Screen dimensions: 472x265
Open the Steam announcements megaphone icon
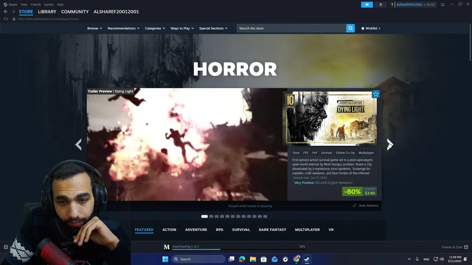[367, 4]
